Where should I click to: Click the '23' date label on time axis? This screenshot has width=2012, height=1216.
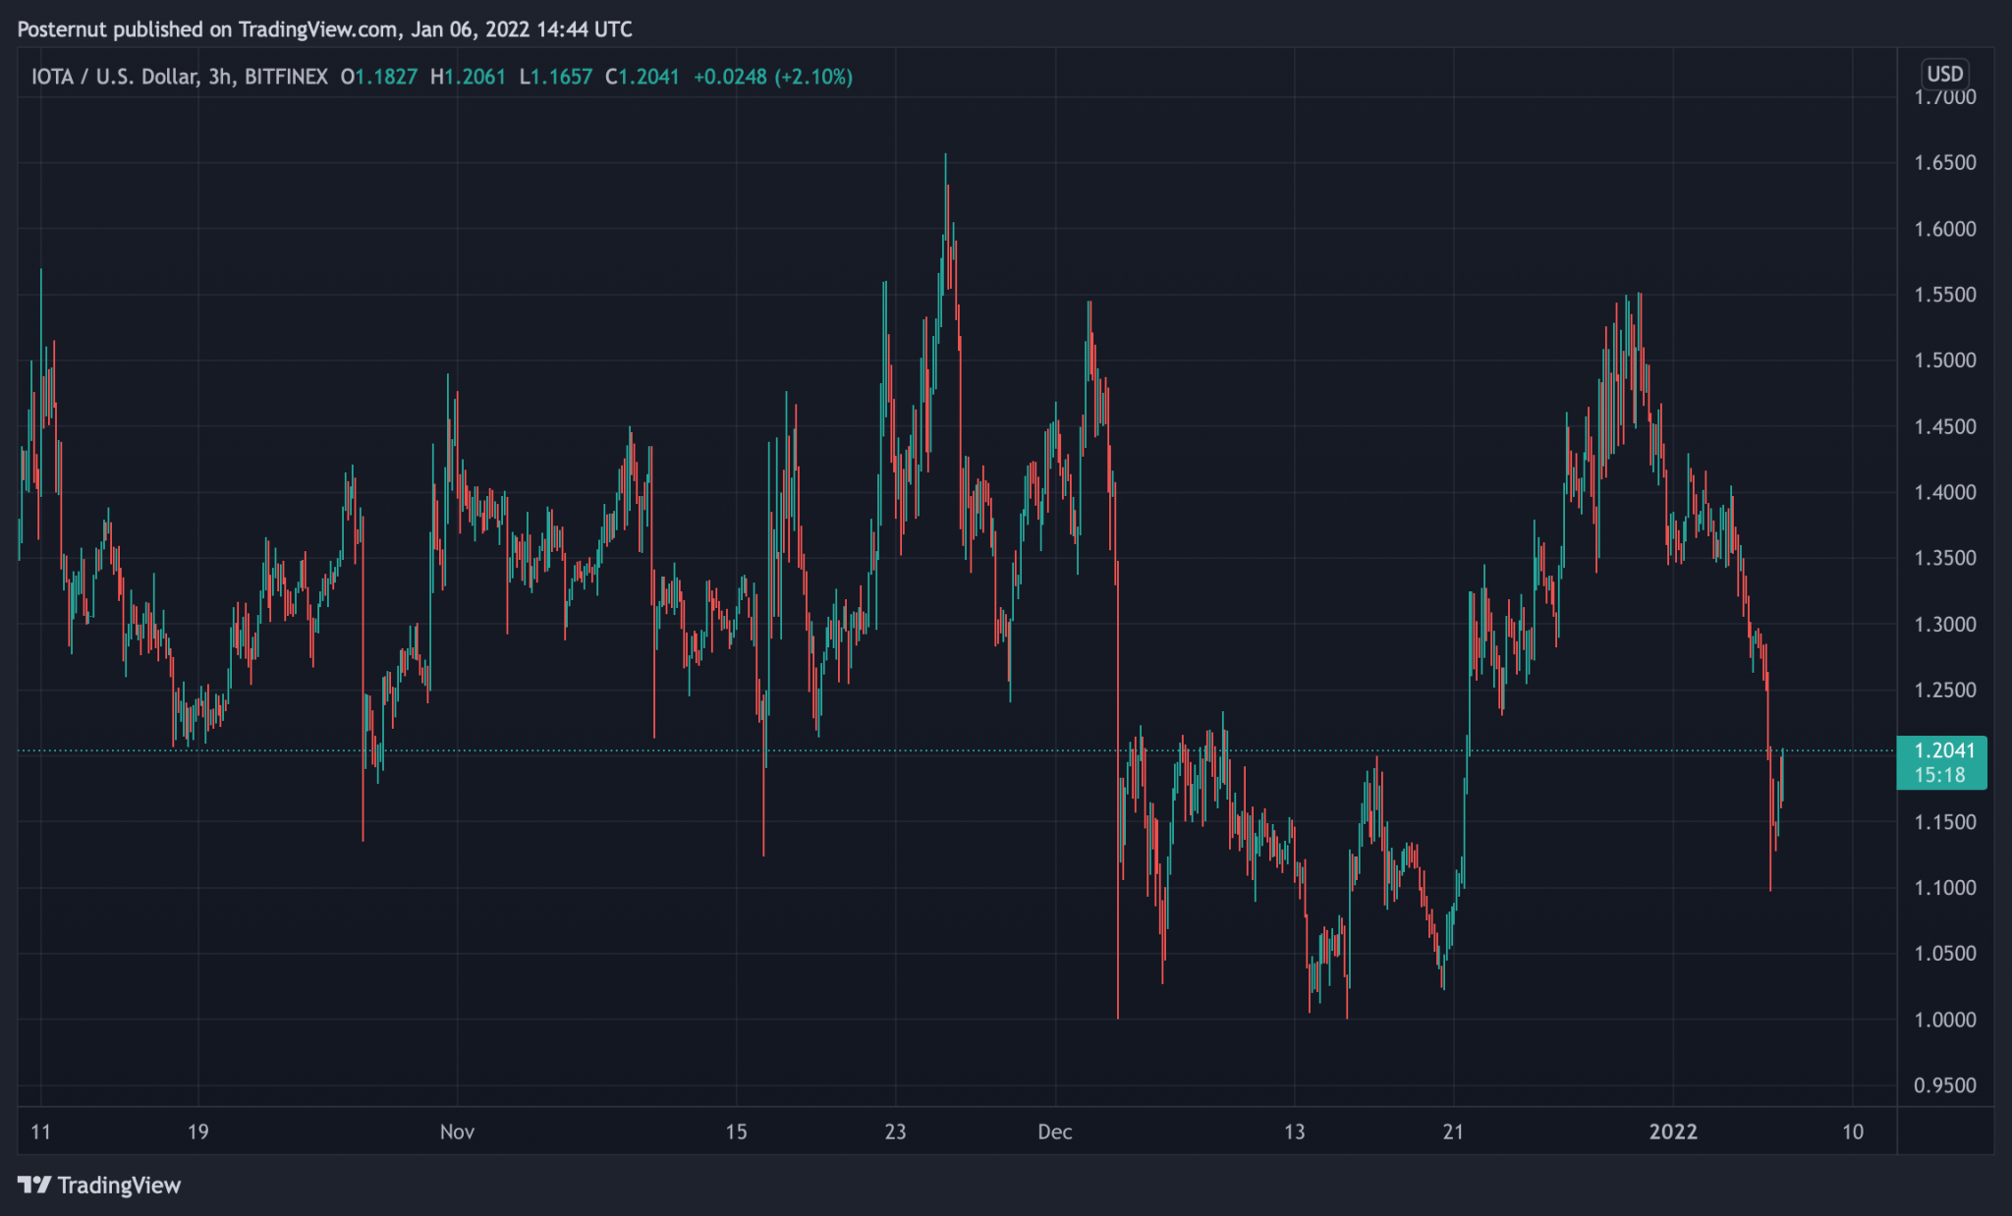pos(895,1132)
